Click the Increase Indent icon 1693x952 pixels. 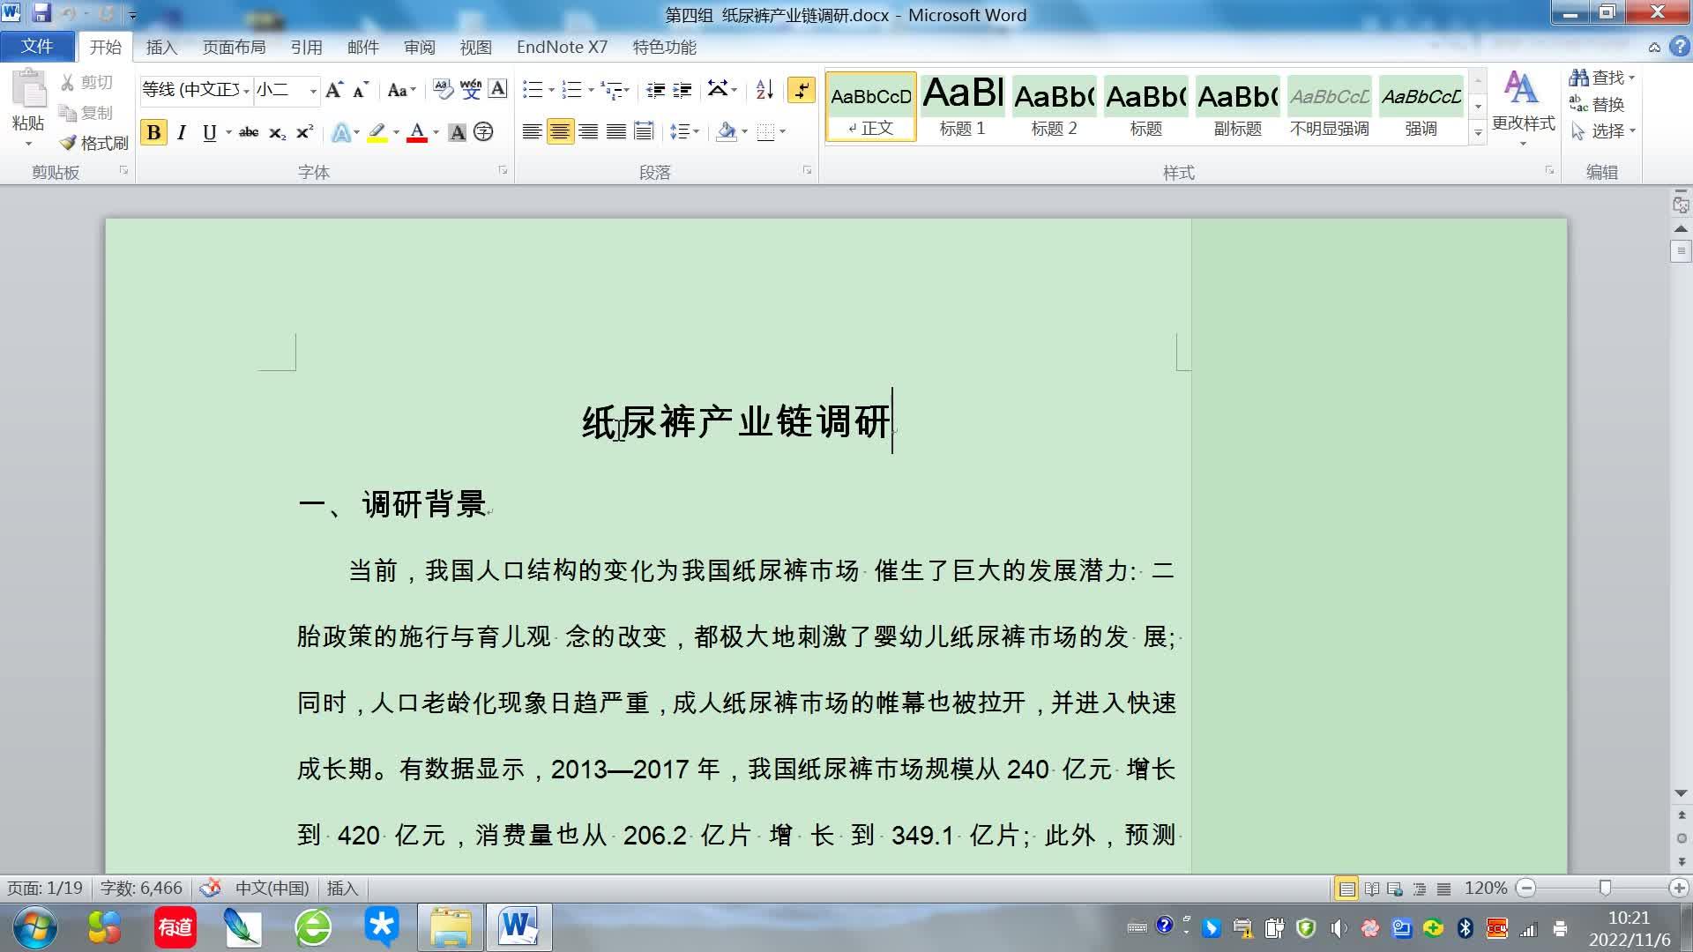click(x=682, y=90)
